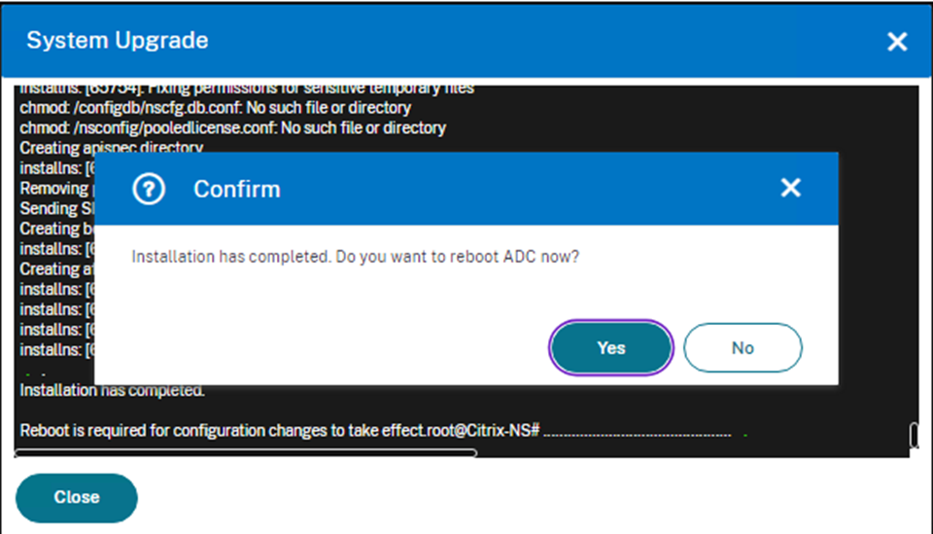Dismiss the Confirm dialog using its X
Screen dimensions: 933x534
tap(791, 188)
